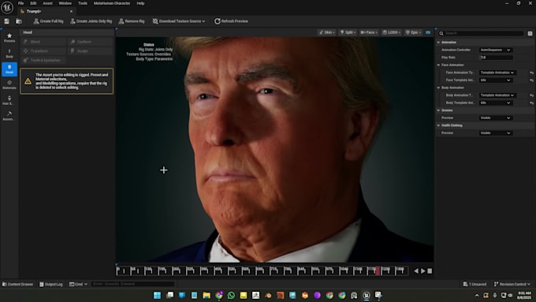Open the Assembly sidebar tab

point(9,116)
